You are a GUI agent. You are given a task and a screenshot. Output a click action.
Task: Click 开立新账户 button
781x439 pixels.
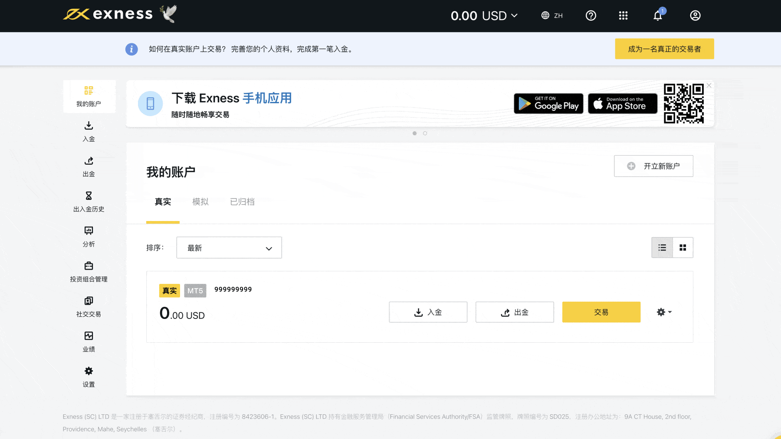(653, 166)
